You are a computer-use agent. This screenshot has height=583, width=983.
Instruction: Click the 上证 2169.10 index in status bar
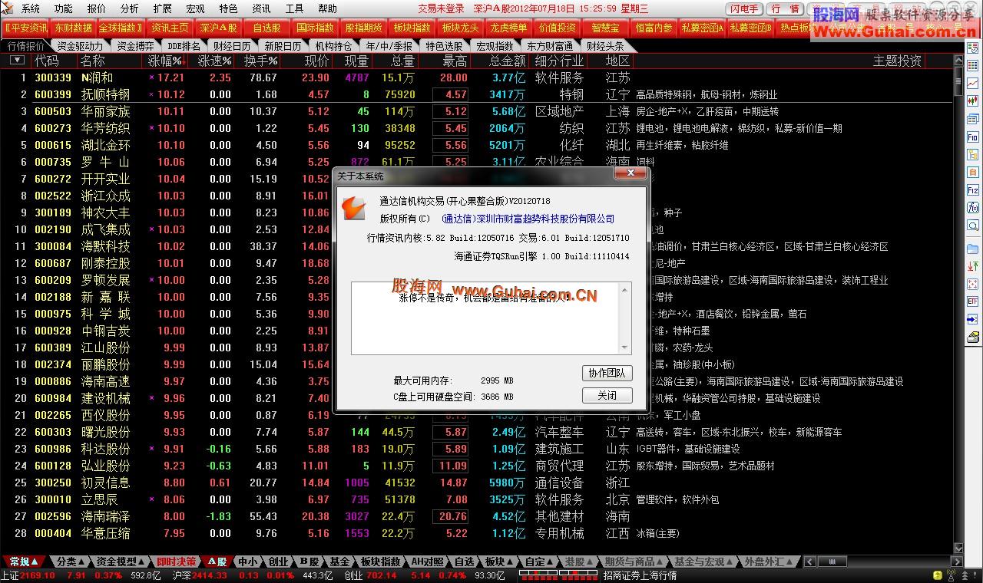28,575
